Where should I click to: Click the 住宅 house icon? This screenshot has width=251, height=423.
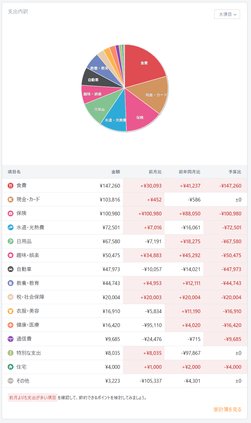11,367
